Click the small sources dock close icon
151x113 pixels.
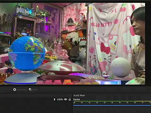70,95
